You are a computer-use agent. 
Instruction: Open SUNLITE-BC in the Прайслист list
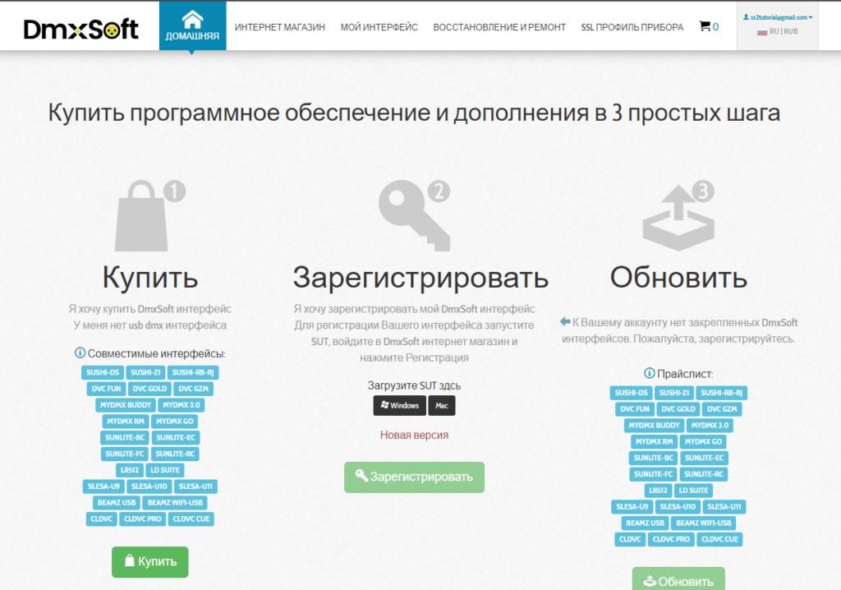(x=654, y=458)
